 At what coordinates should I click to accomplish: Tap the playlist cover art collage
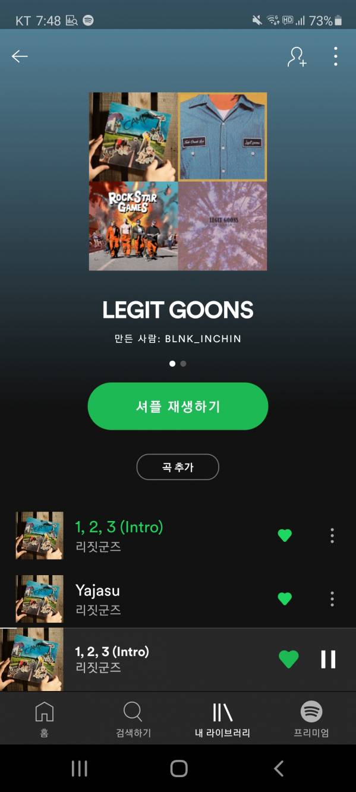pos(178,181)
